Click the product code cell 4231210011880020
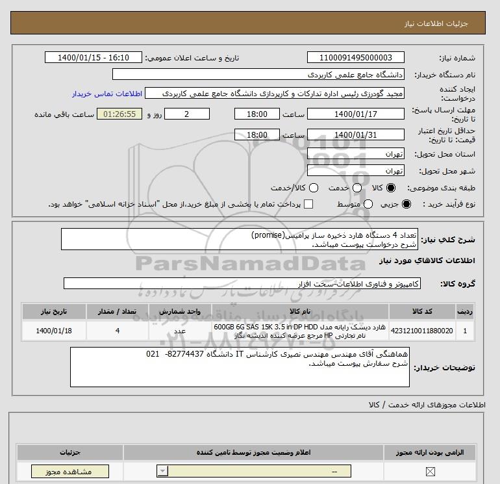This screenshot has width=500, height=484. (422, 331)
